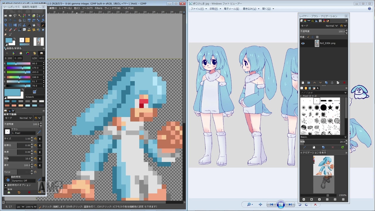Toggle lock pixels paintbrush icon in layers
The height and width of the screenshot is (211, 375).
308,37
